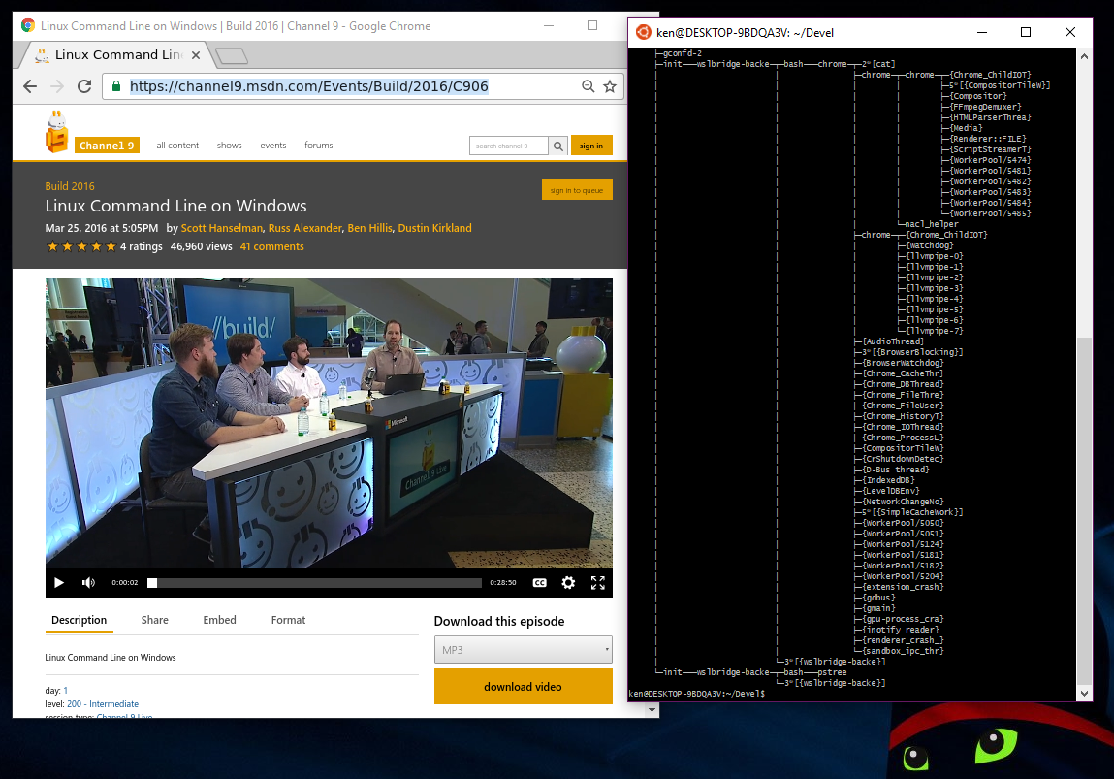
Task: Click the zoom magnifier in address bar
Action: click(589, 86)
